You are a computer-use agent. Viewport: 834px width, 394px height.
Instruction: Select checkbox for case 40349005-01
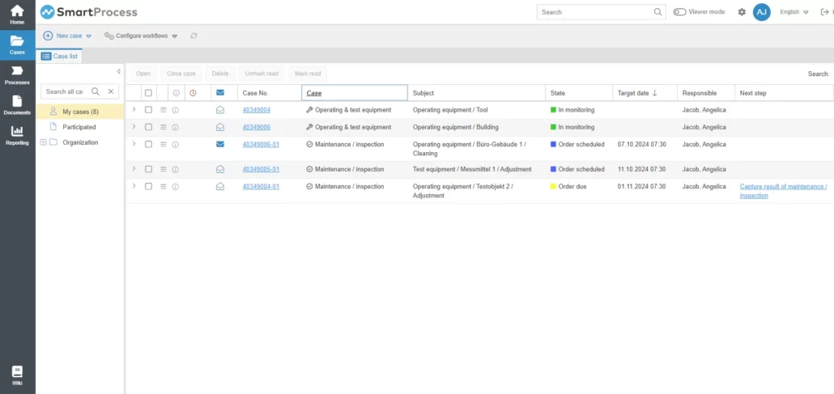pyautogui.click(x=148, y=169)
